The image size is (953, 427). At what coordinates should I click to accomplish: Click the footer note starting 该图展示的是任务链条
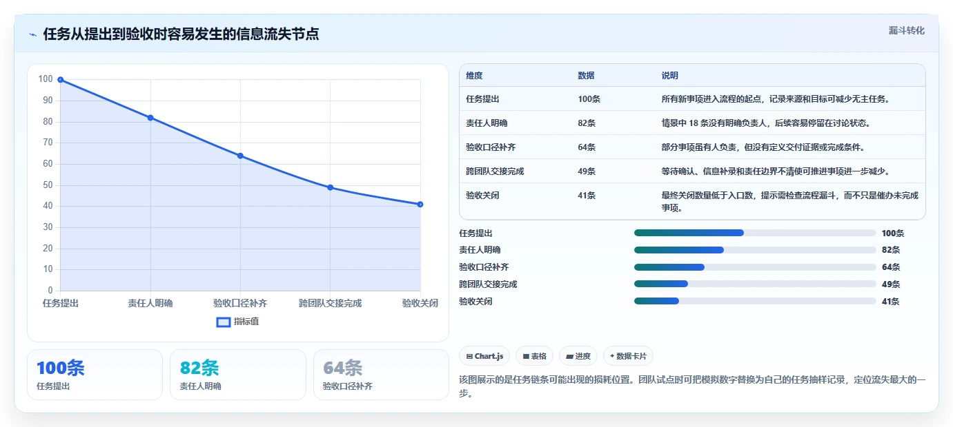coord(692,386)
